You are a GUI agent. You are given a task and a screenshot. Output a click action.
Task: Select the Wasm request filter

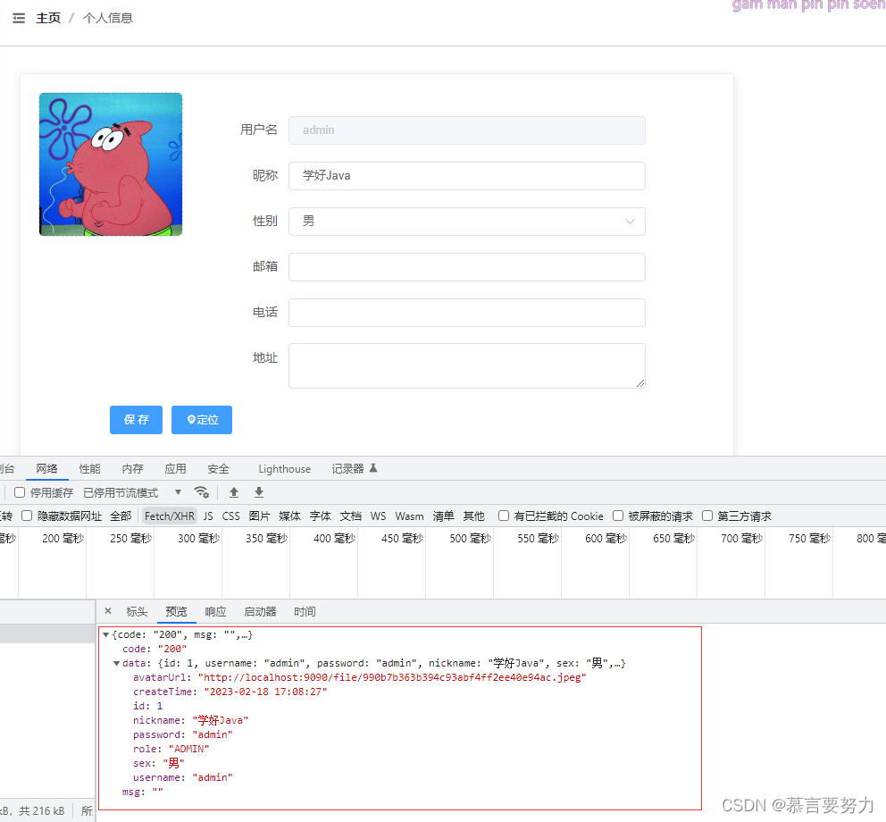(x=410, y=516)
